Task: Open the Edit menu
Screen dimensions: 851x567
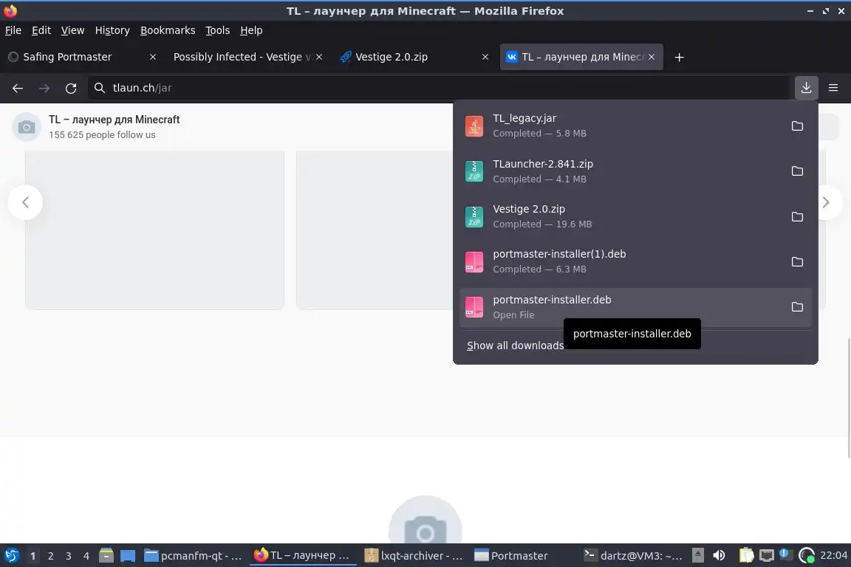Action: 41,30
